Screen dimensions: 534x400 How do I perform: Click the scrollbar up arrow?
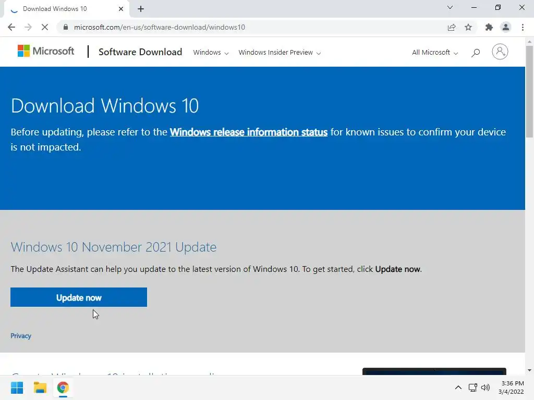tap(529, 42)
